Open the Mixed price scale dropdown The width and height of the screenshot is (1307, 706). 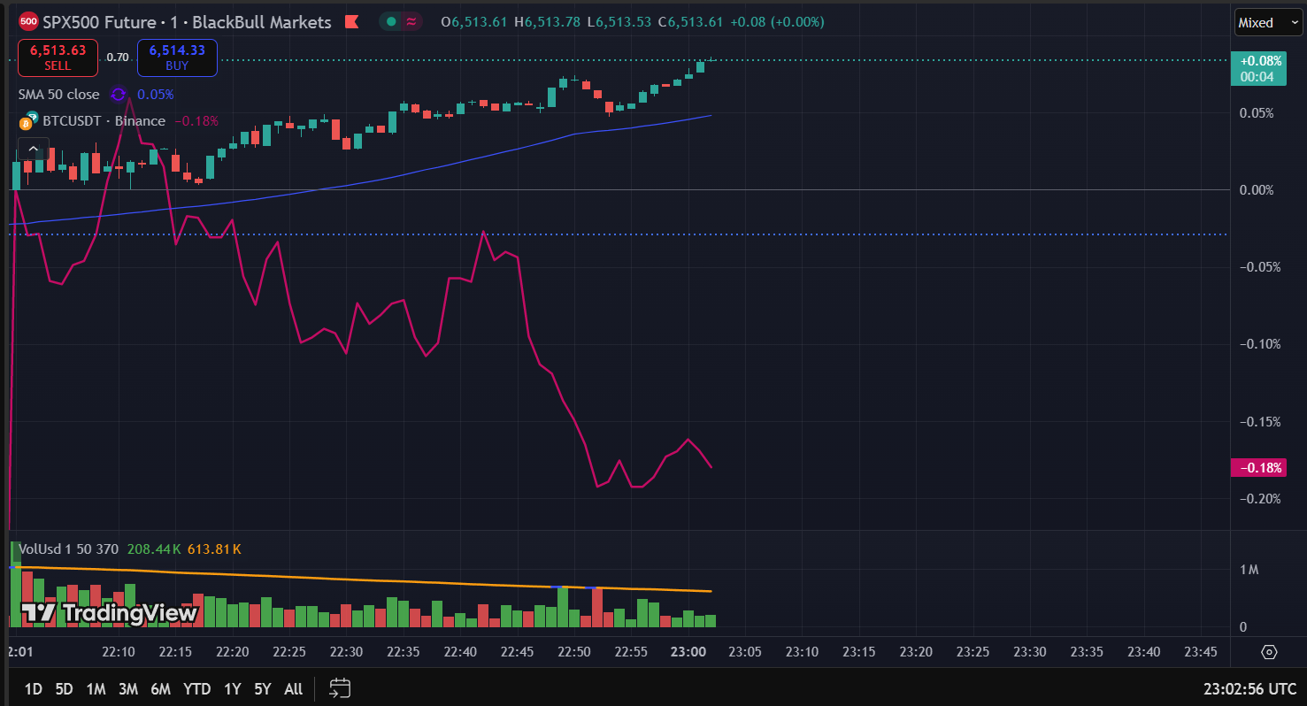[x=1268, y=23]
